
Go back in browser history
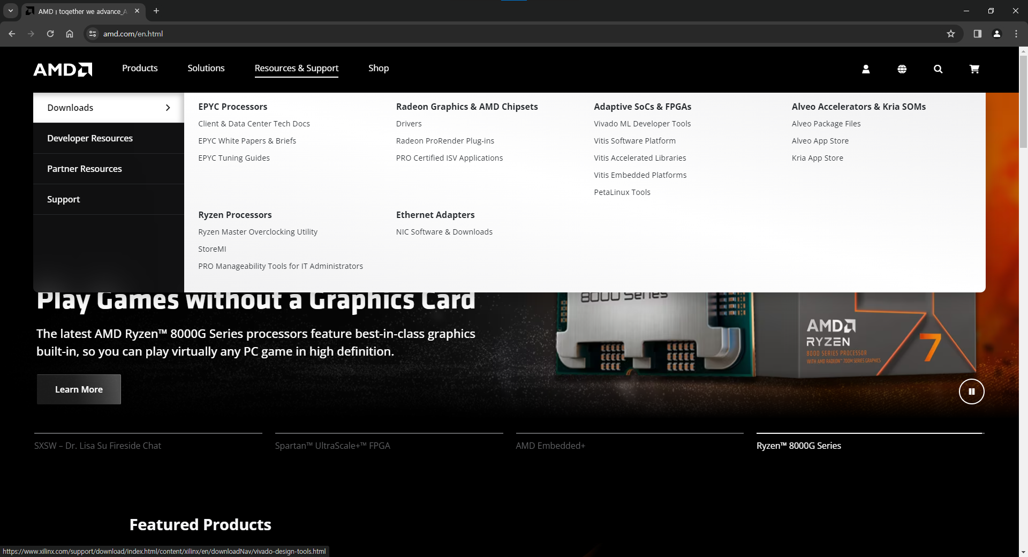pos(12,34)
